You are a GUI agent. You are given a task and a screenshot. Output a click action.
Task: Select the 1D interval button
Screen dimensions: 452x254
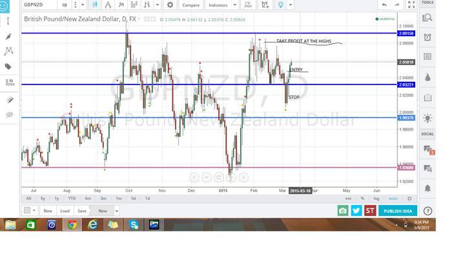[65, 5]
